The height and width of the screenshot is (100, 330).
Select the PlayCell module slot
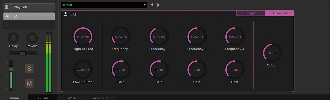pos(29,7)
